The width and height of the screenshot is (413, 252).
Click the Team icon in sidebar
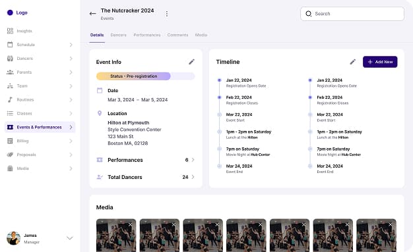tap(10, 86)
